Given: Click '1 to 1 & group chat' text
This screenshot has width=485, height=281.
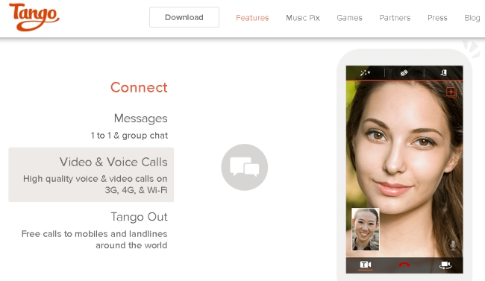Looking at the screenshot, I should point(129,136).
